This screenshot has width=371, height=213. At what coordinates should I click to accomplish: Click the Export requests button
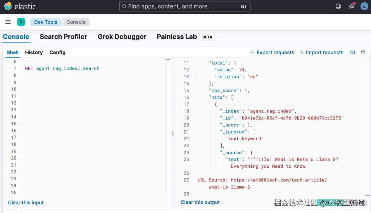pos(272,53)
